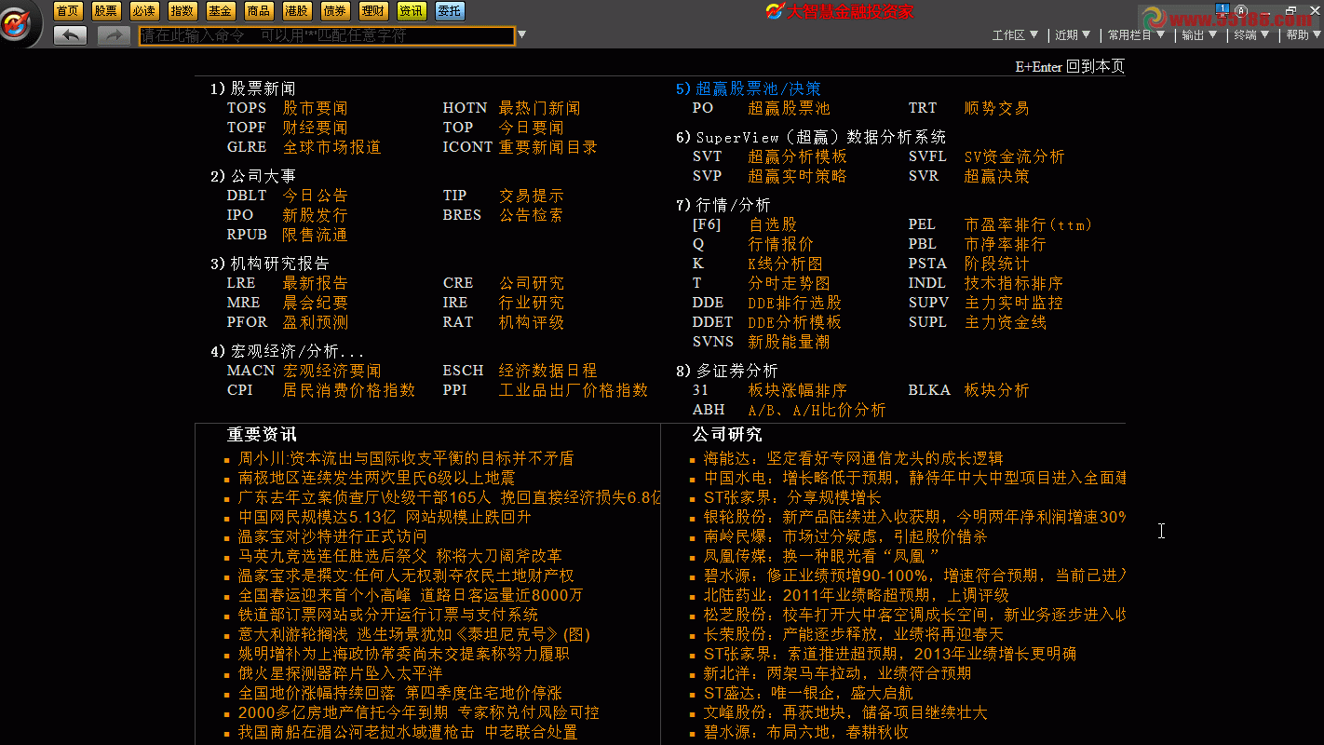The height and width of the screenshot is (745, 1324).
Task: Switch to the 理财 tab
Action: point(373,11)
